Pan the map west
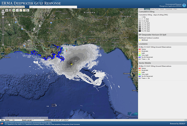Viewport: 187px width, 126px height. (x=2, y=12)
